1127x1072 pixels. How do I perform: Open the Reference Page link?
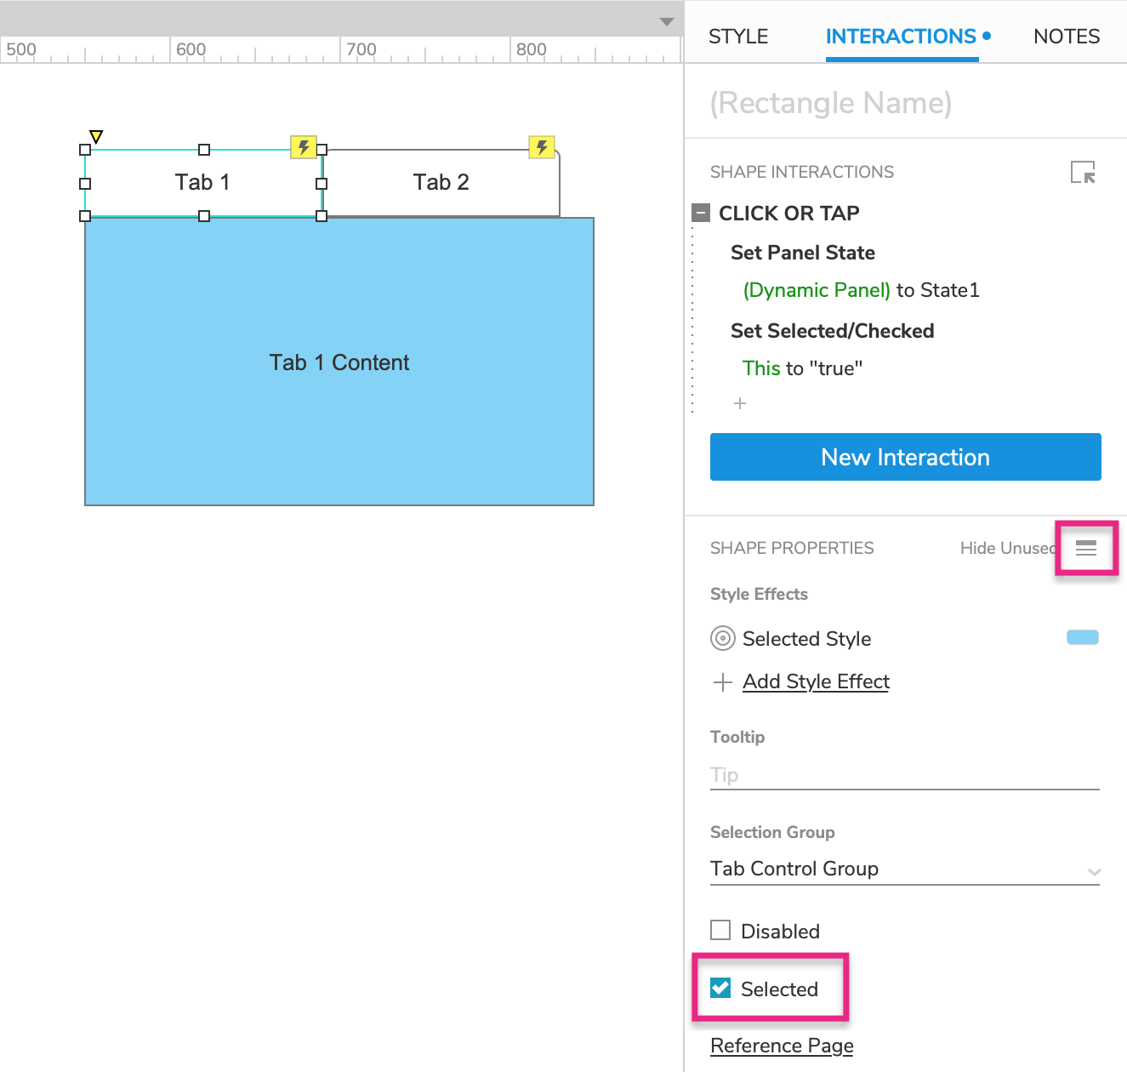782,1046
